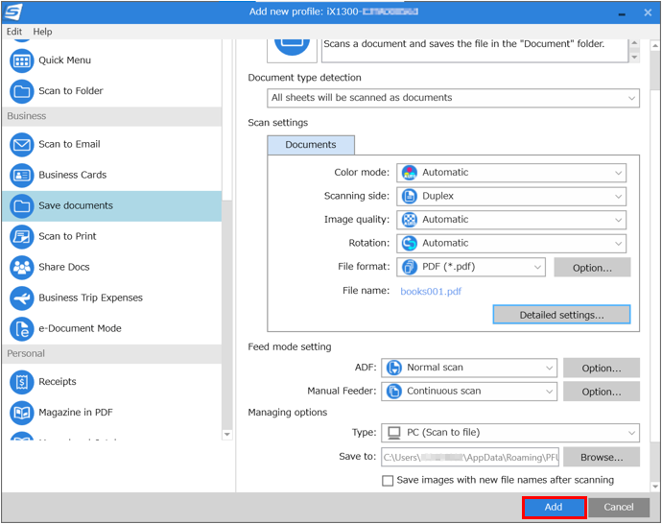Click Option button for Manual Feeder
The width and height of the screenshot is (662, 524).
pyautogui.click(x=602, y=392)
